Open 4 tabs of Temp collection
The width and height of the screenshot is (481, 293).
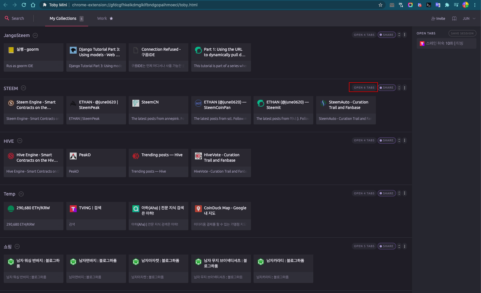[364, 193]
